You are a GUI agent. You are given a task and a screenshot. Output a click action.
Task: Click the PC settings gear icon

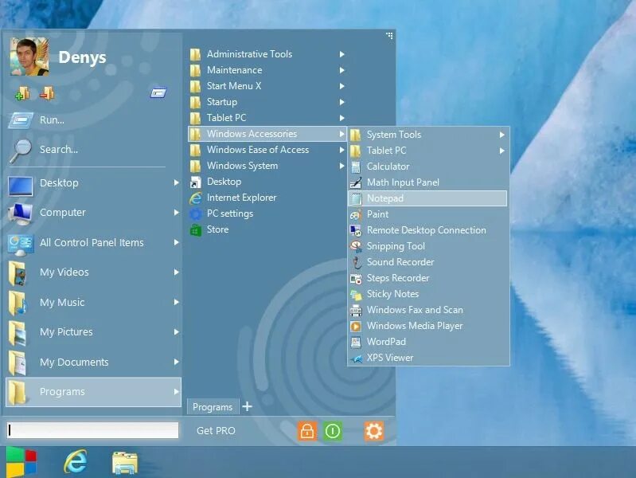click(196, 214)
